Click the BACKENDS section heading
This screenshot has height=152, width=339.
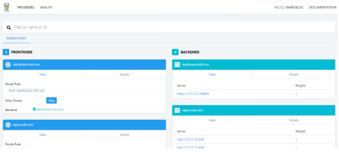click(190, 52)
